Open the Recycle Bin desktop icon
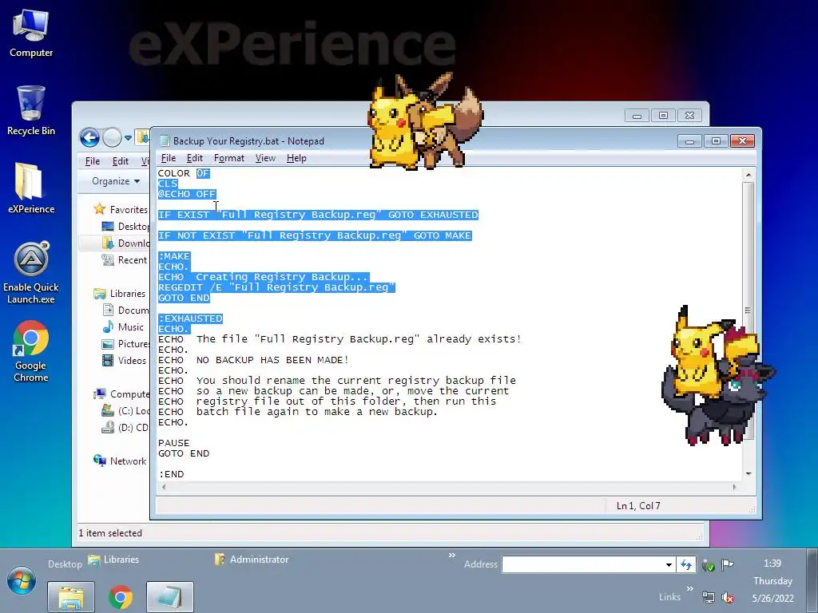Viewport: 818px width, 613px height. (x=31, y=110)
